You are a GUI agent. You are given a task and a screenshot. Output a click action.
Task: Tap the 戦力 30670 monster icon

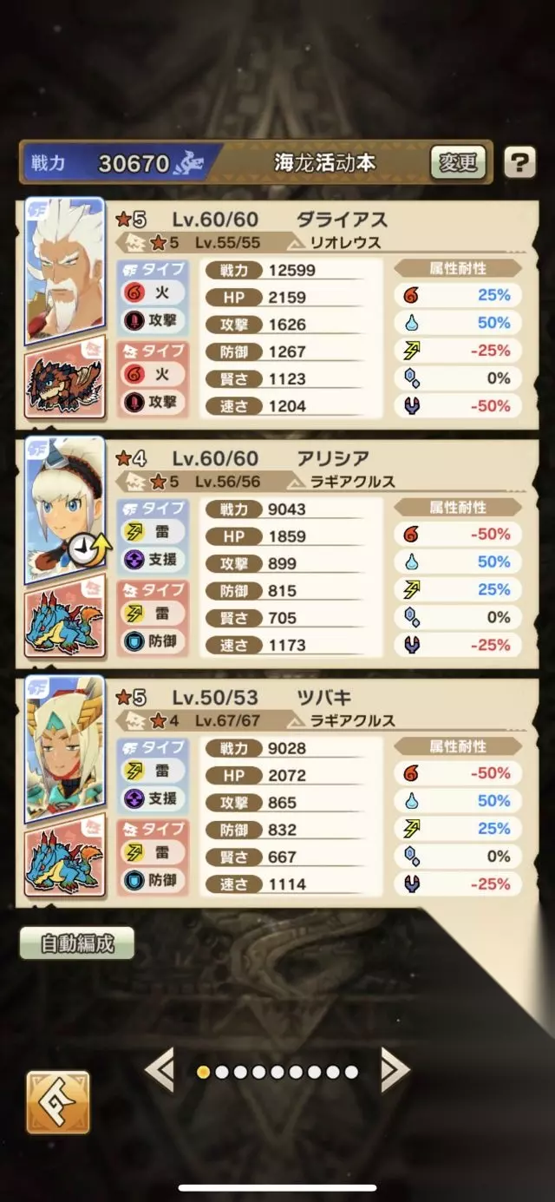[187, 162]
